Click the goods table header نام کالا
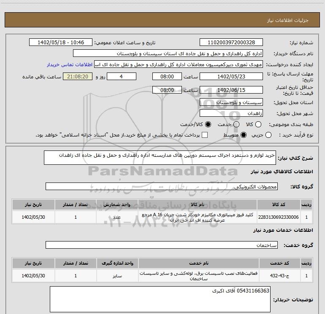 coord(198,204)
